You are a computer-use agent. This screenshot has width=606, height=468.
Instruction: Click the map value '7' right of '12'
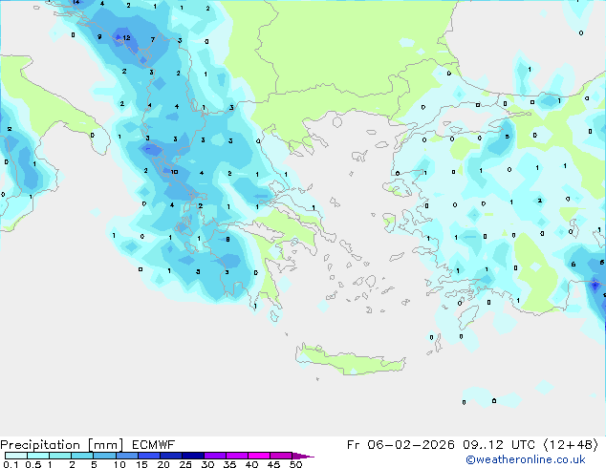pyautogui.click(x=153, y=39)
